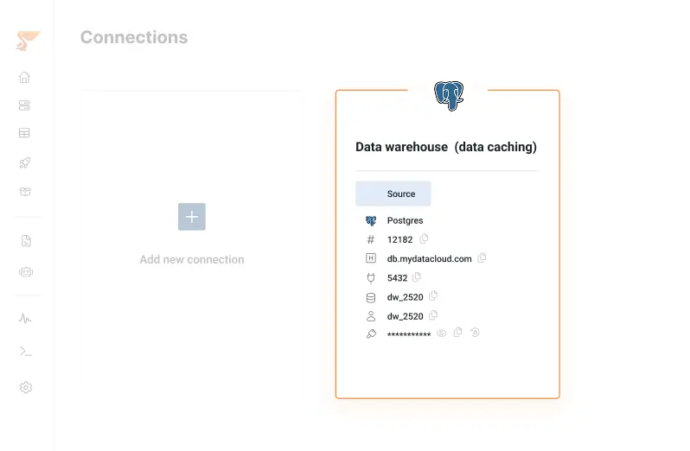
Task: Open the document file icon in sidebar
Action: point(27,241)
